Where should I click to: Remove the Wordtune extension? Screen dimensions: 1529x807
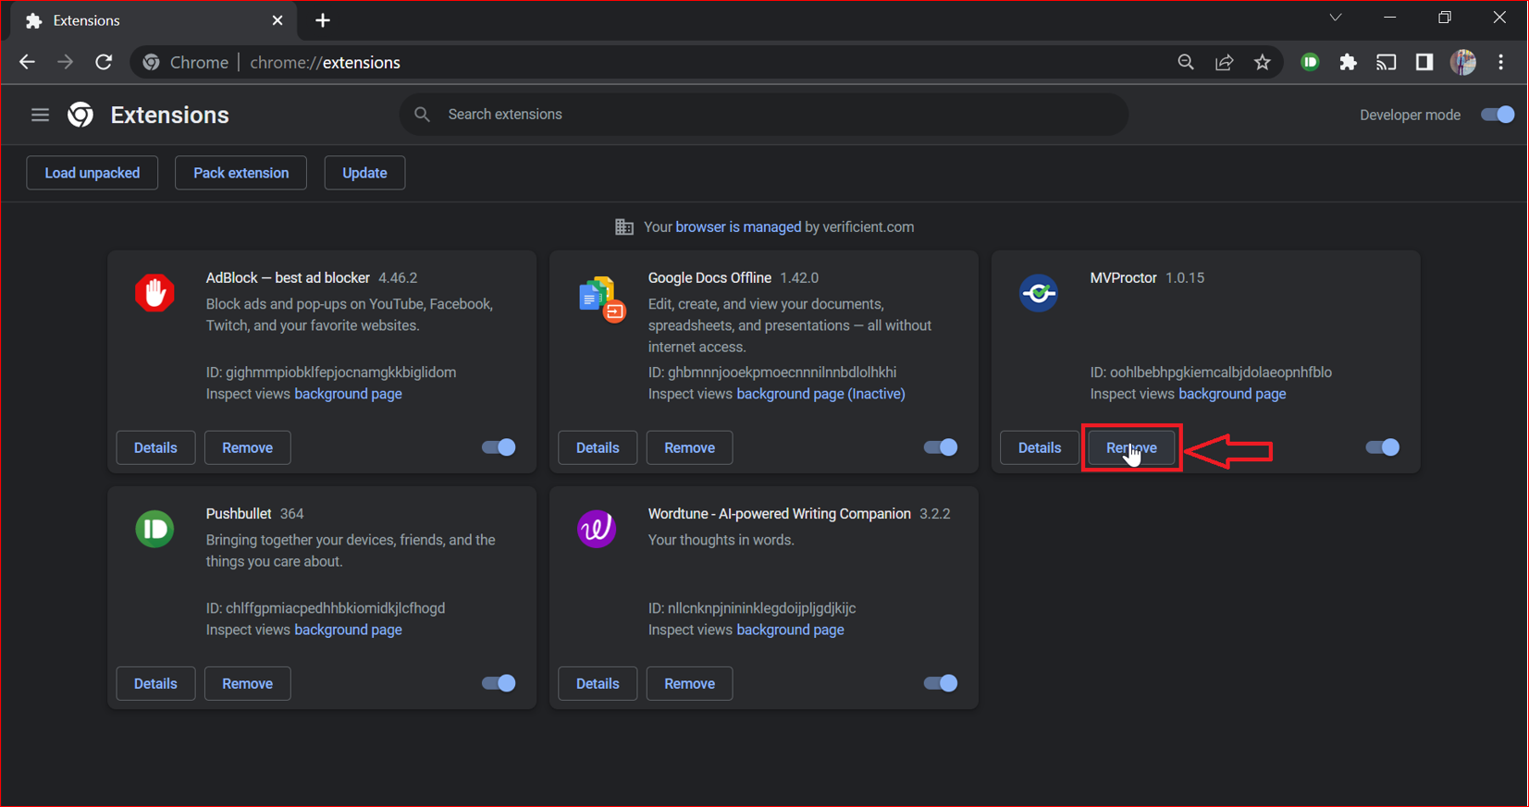(689, 683)
